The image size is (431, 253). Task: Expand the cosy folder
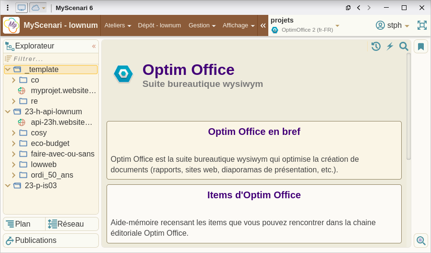[x=14, y=133]
